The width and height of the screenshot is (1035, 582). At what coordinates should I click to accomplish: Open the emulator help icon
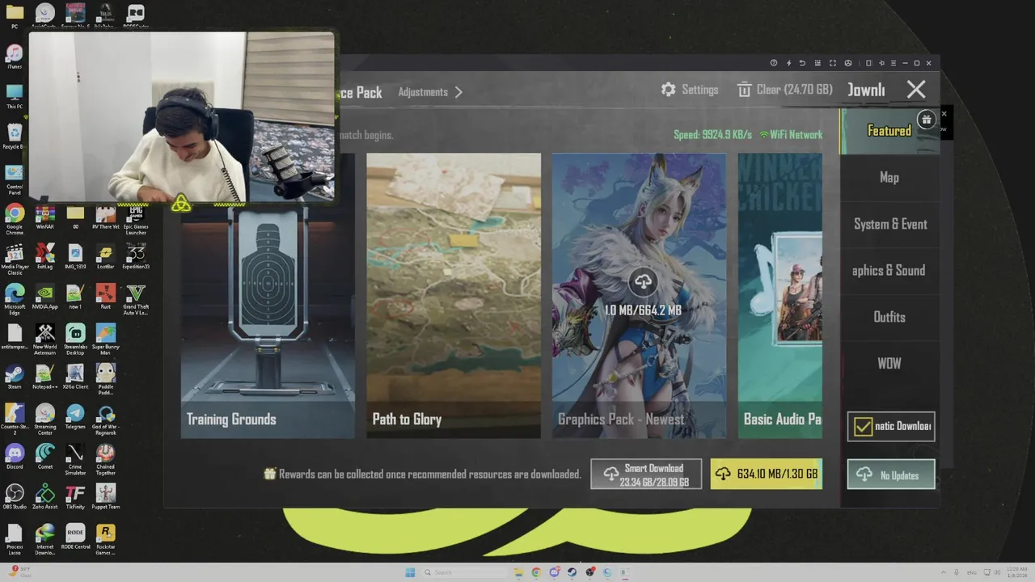coord(774,63)
